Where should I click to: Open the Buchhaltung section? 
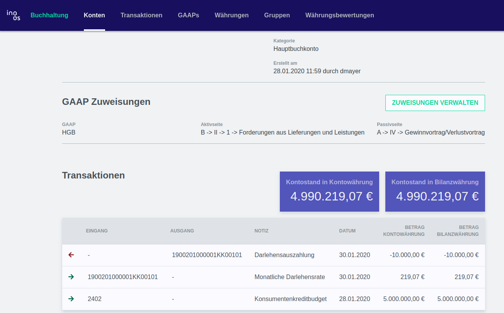[x=49, y=15]
